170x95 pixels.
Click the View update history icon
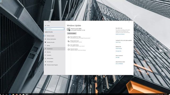click(x=69, y=45)
